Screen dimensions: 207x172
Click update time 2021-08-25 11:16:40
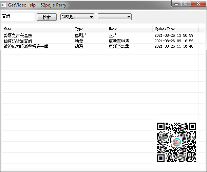pyautogui.click(x=174, y=46)
